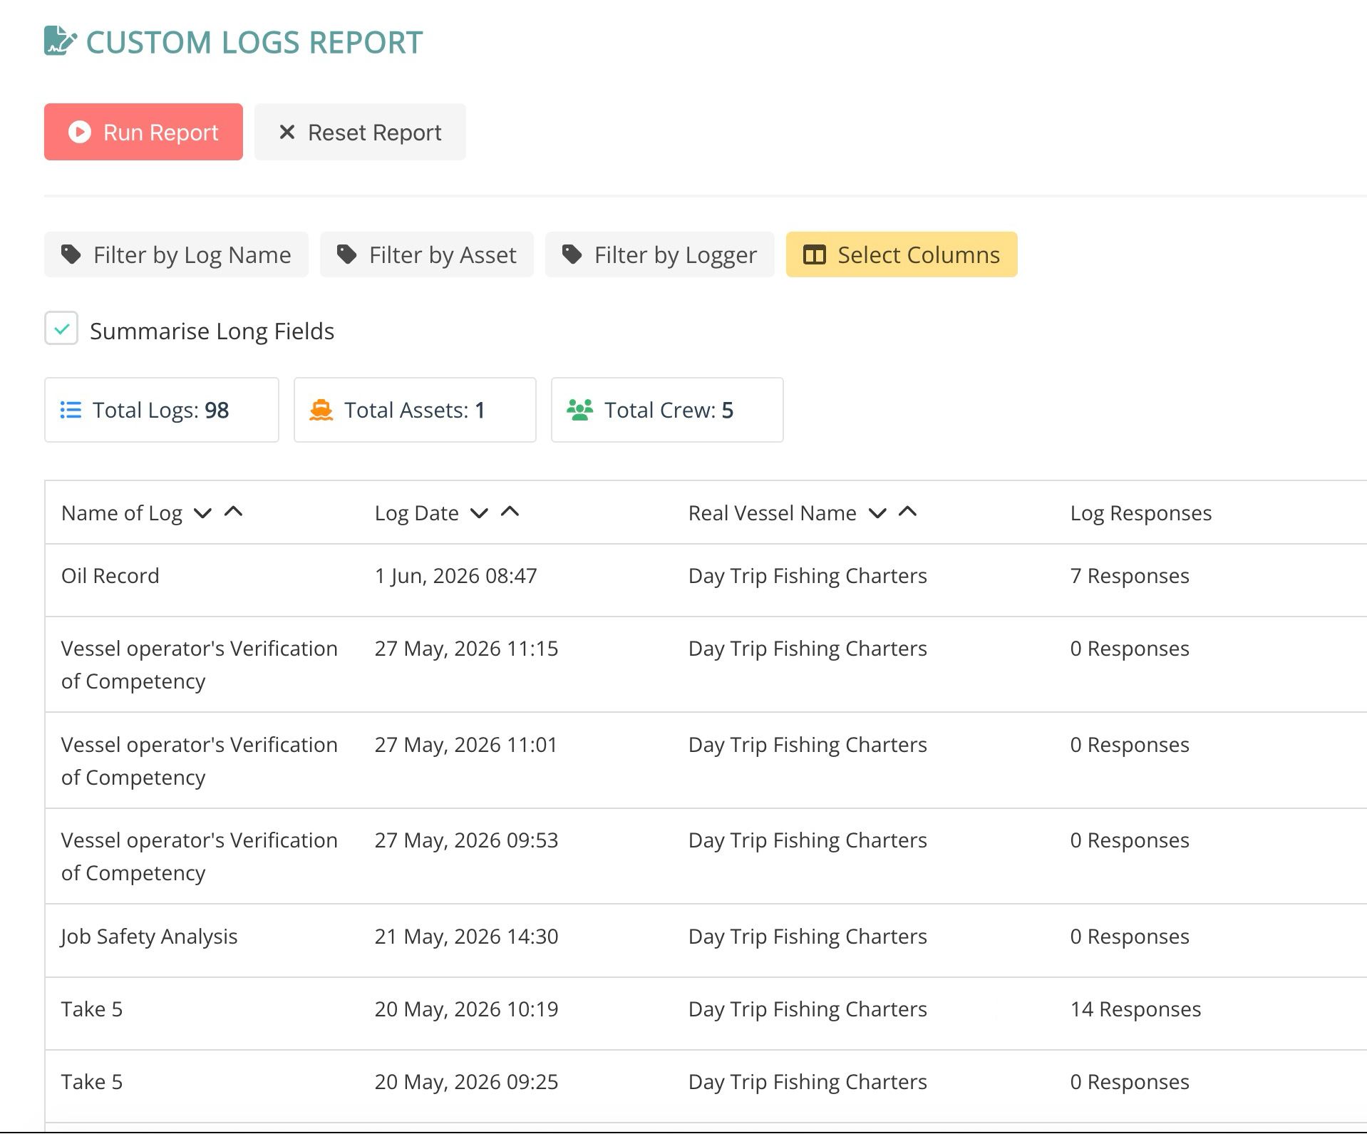This screenshot has height=1139, width=1367.
Task: Sort Real Vessel Name descending arrow
Action: pos(877,513)
